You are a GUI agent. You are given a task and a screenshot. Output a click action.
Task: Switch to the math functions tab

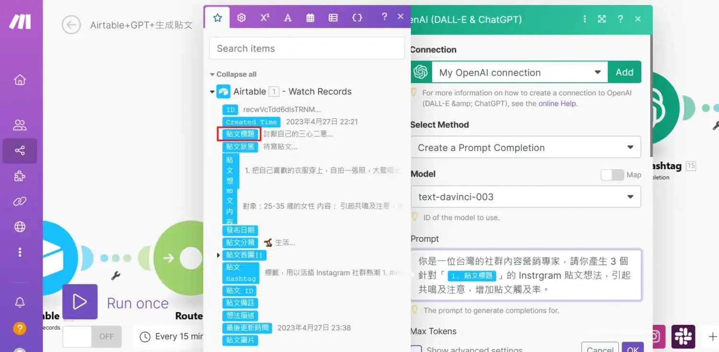tap(265, 18)
